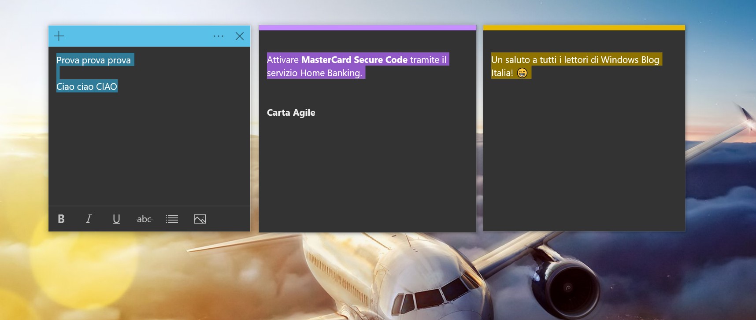Viewport: 756px width, 320px height.
Task: Toggle strikethrough with the abc icon
Action: coord(144,219)
